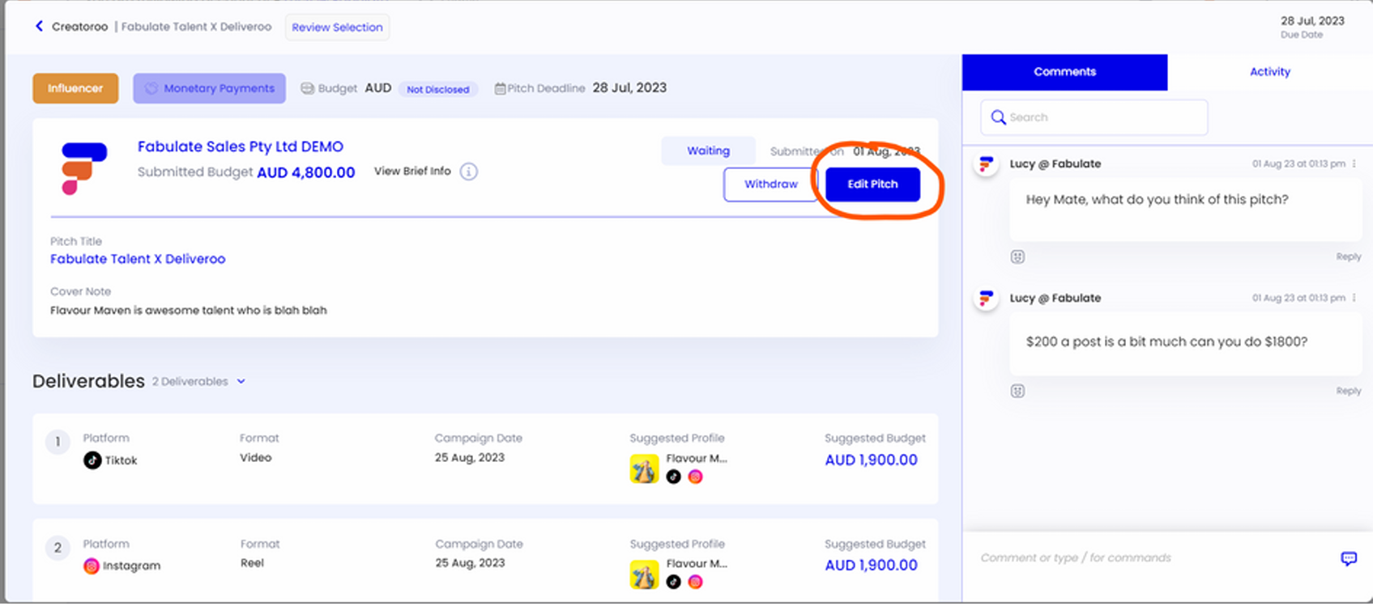Click the Fabulate company logo
This screenshot has height=606, width=1377.
84,168
